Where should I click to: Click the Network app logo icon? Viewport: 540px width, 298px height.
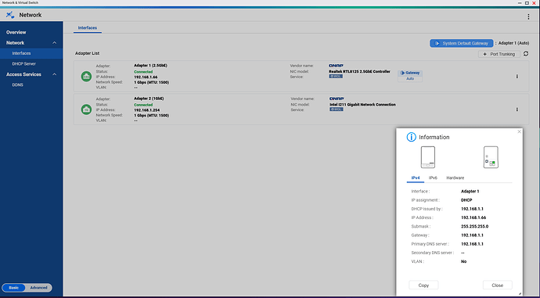[x=10, y=15]
